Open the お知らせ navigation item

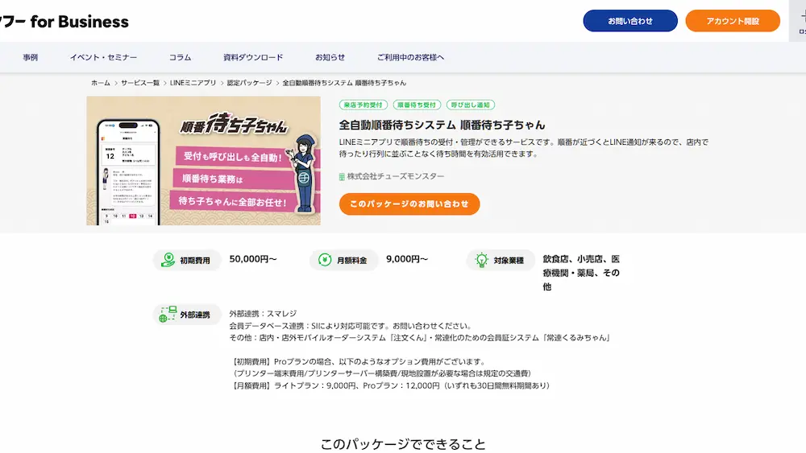coord(330,58)
